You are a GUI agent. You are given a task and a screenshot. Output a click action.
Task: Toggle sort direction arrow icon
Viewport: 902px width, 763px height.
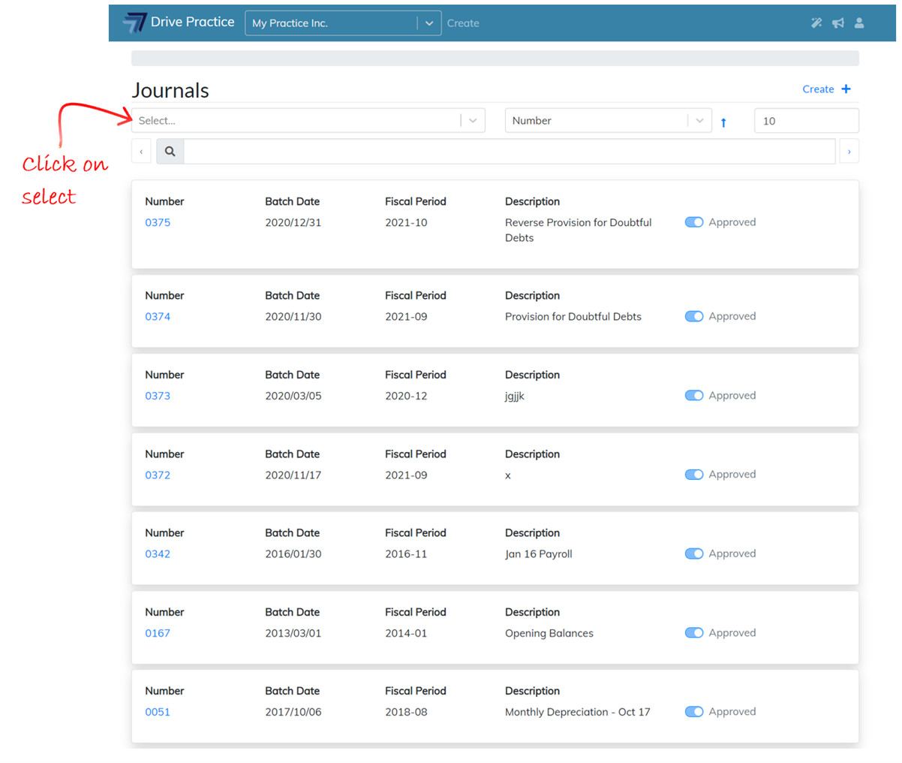(723, 122)
